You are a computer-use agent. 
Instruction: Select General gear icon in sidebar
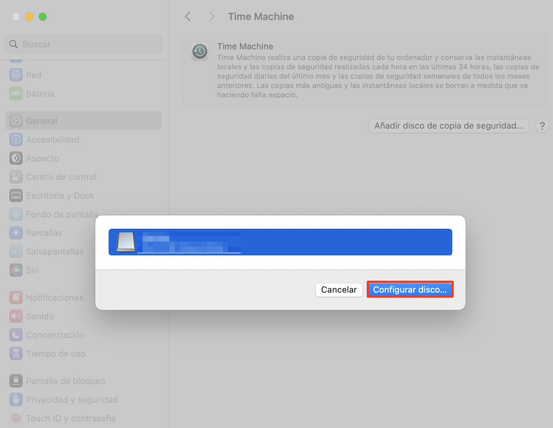[16, 121]
